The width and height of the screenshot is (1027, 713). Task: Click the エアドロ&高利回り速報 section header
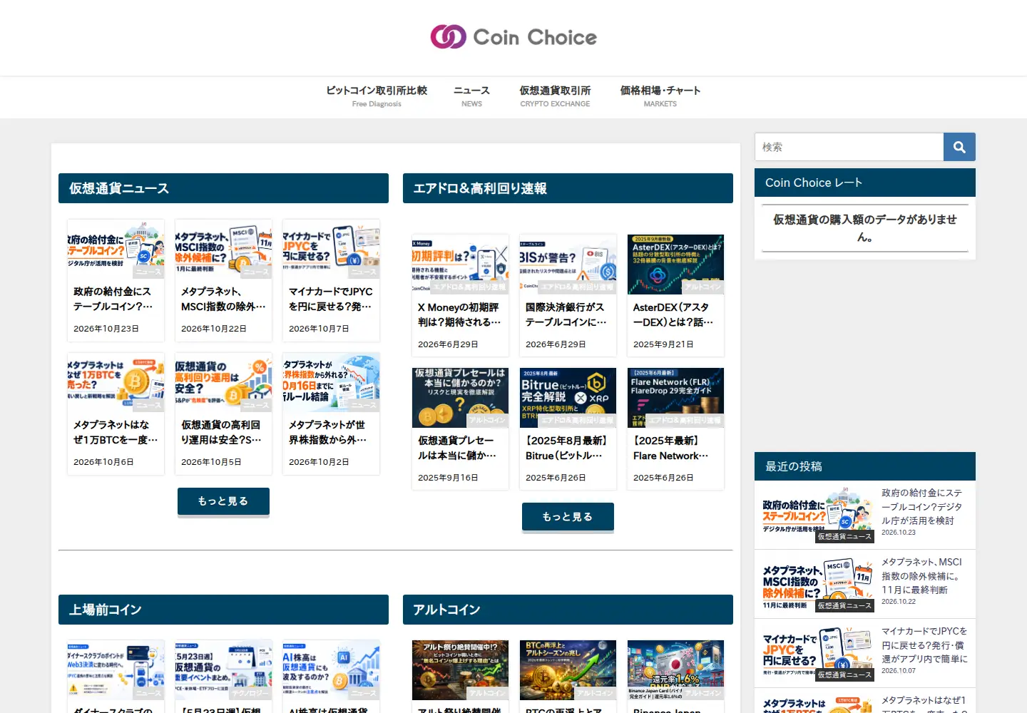click(568, 188)
